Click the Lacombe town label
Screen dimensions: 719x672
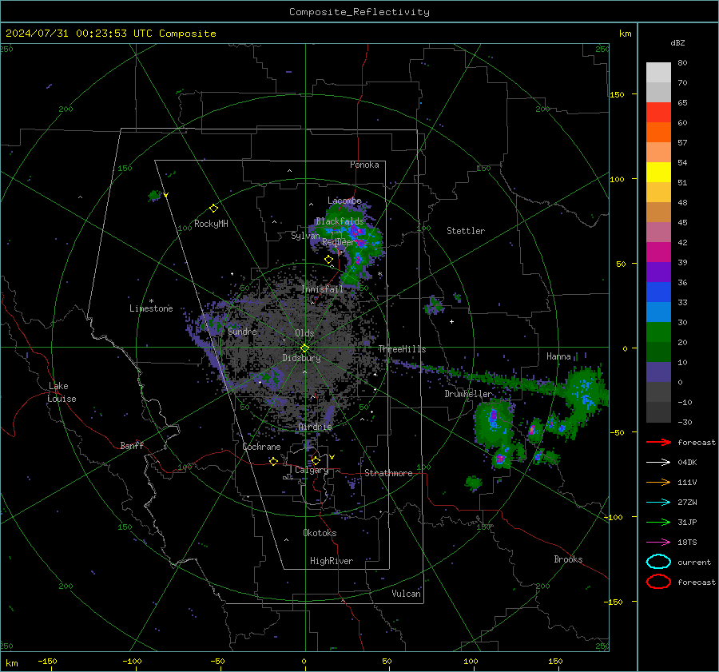click(x=344, y=201)
